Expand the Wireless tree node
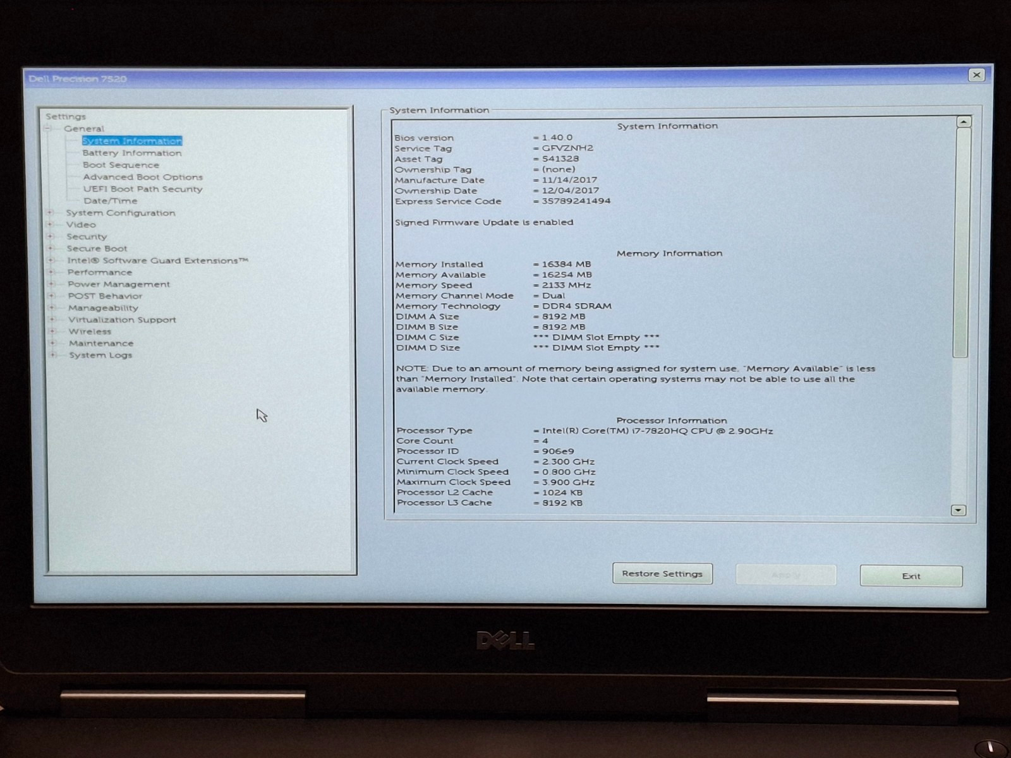Viewport: 1011px width, 758px height. tap(53, 331)
